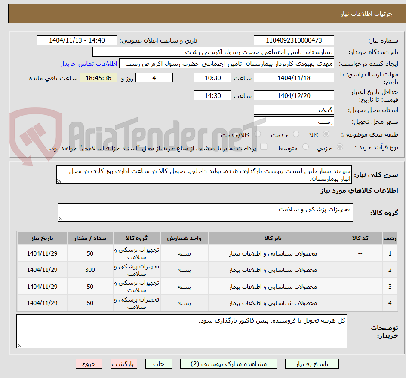Click the row number 1 cell

390,253
